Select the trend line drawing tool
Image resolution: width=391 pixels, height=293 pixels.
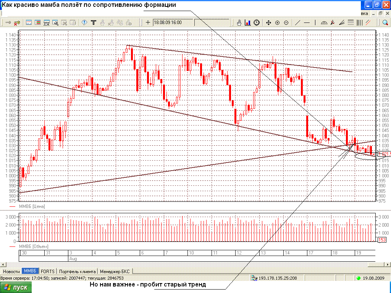(298, 23)
